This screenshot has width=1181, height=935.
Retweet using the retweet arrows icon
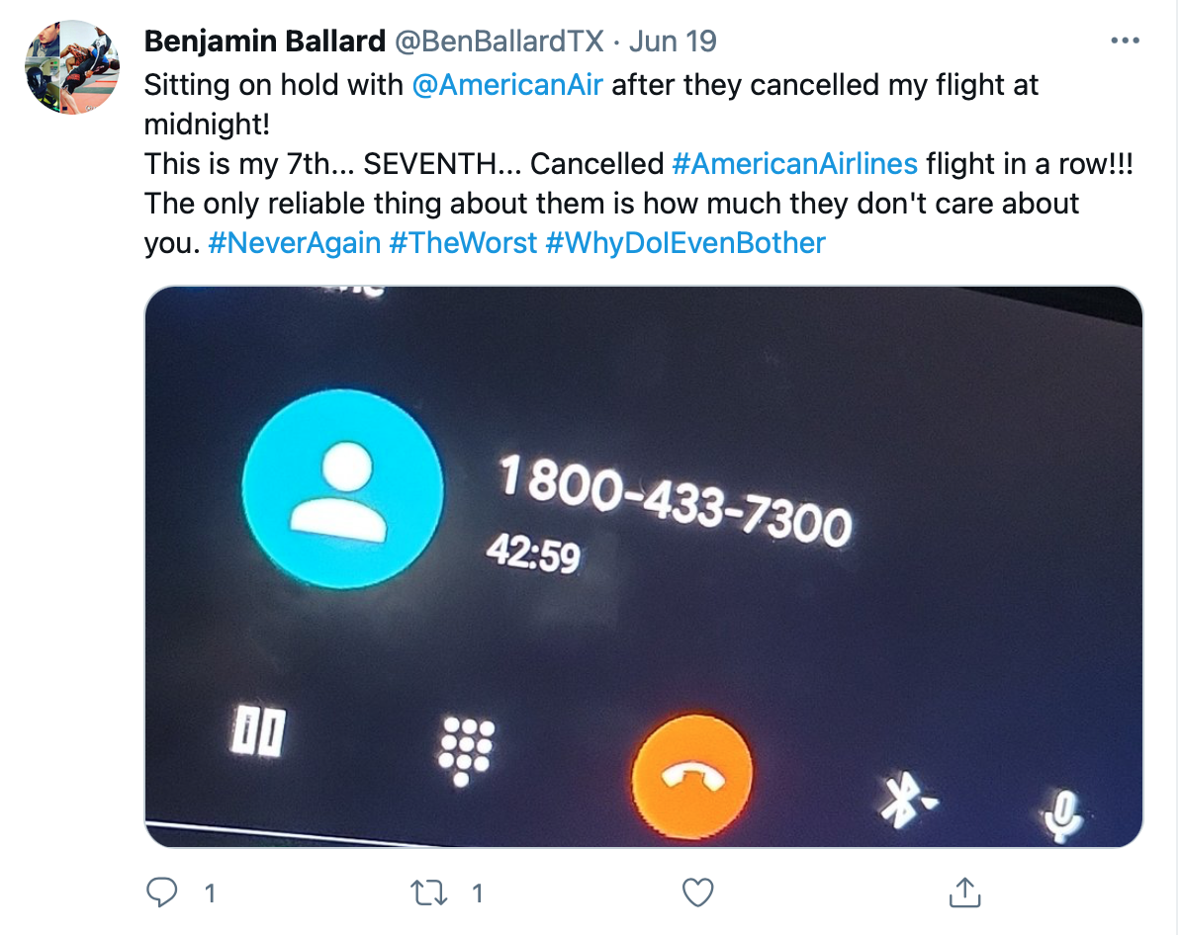click(428, 892)
